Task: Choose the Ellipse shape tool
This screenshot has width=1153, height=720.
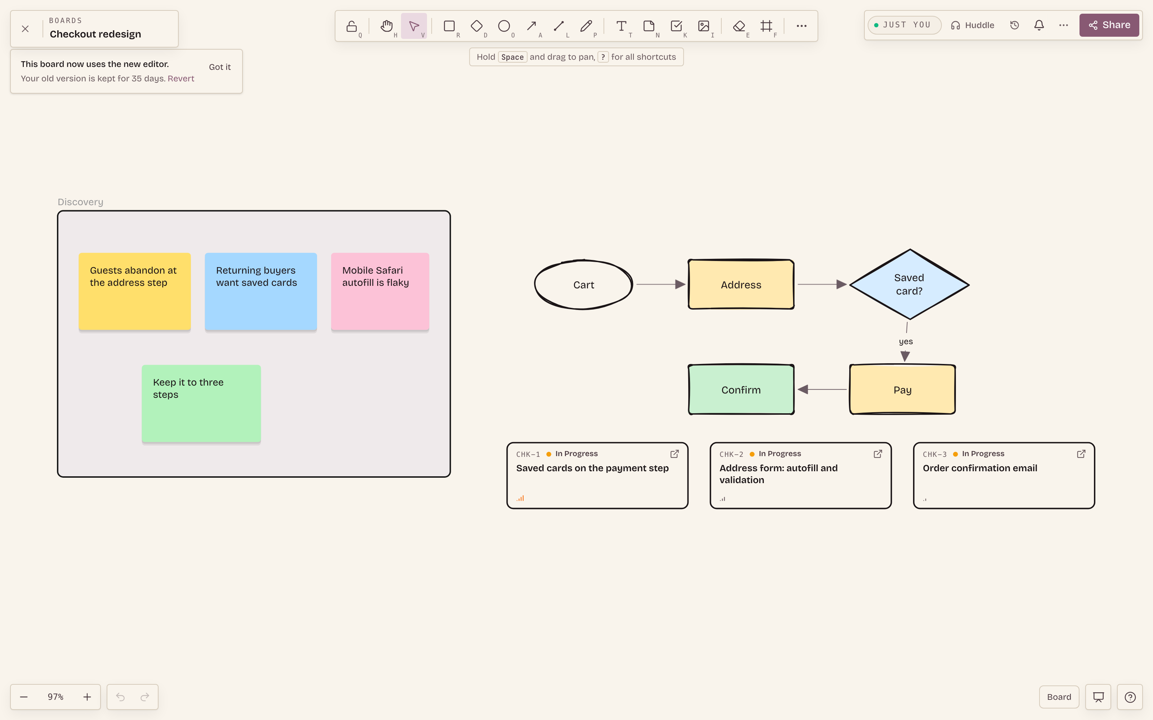Action: pos(504,26)
